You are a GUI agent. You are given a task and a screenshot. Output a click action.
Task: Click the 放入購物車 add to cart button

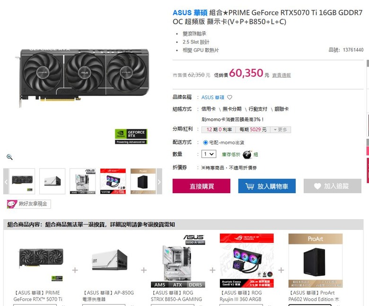(267, 186)
